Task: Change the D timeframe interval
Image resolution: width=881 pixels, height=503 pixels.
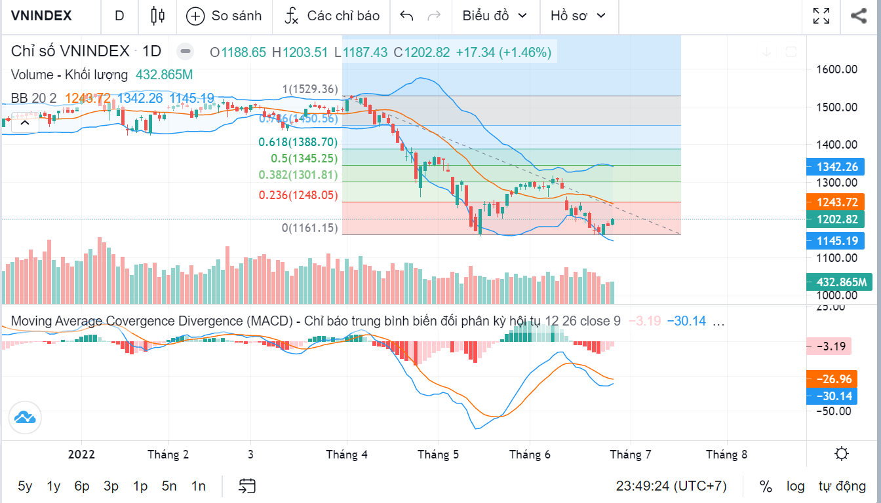Action: point(119,16)
